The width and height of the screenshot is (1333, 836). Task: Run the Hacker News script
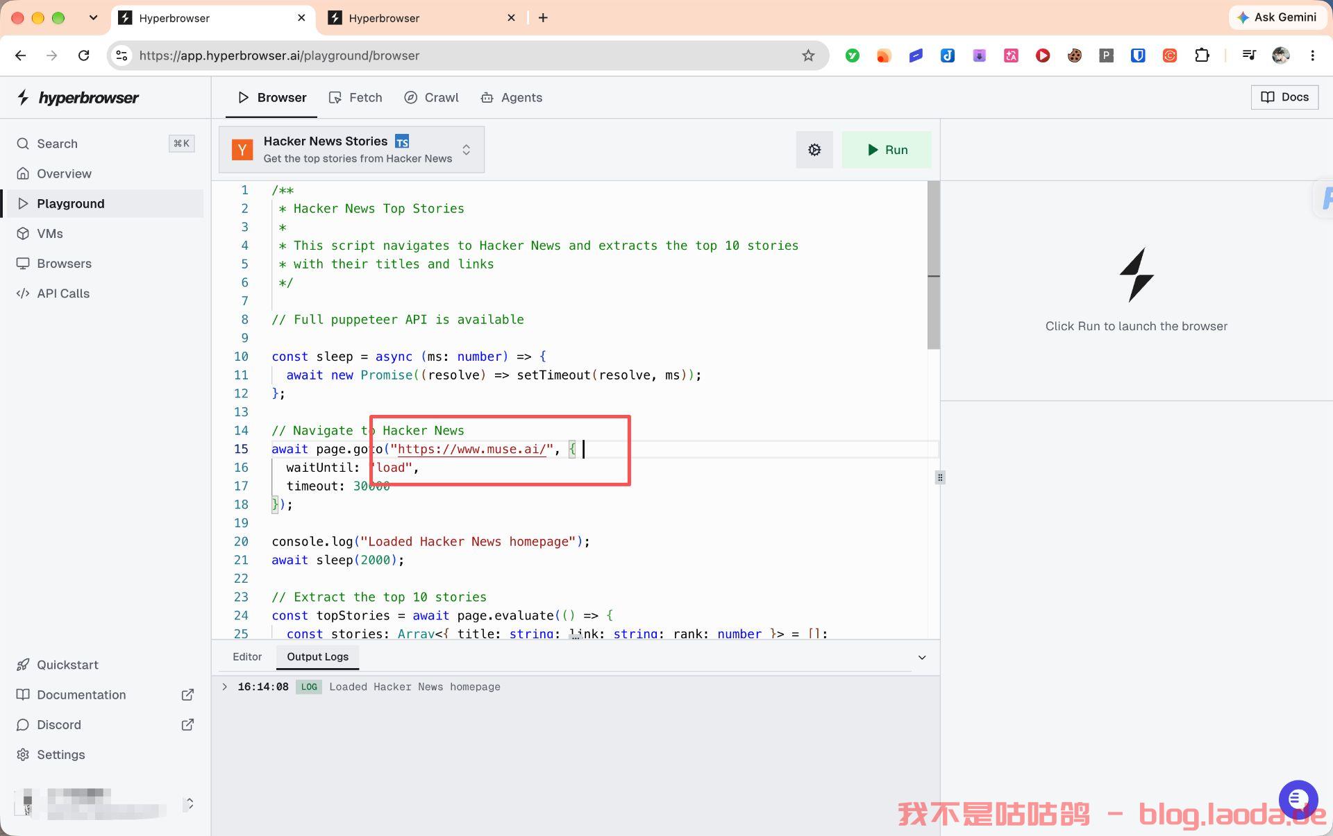(x=887, y=150)
